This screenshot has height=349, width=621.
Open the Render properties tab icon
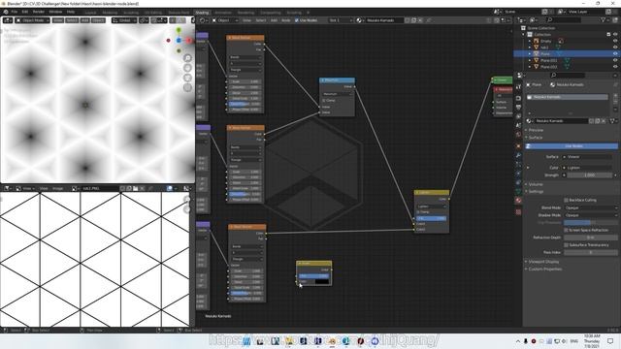518,98
